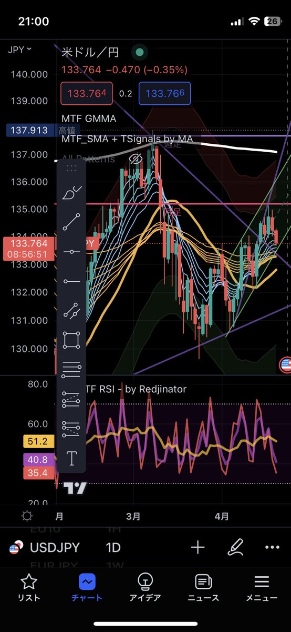Viewport: 291px width, 632px height.
Task: Open MTF_SMA + TSignals by MA legend
Action: click(127, 139)
